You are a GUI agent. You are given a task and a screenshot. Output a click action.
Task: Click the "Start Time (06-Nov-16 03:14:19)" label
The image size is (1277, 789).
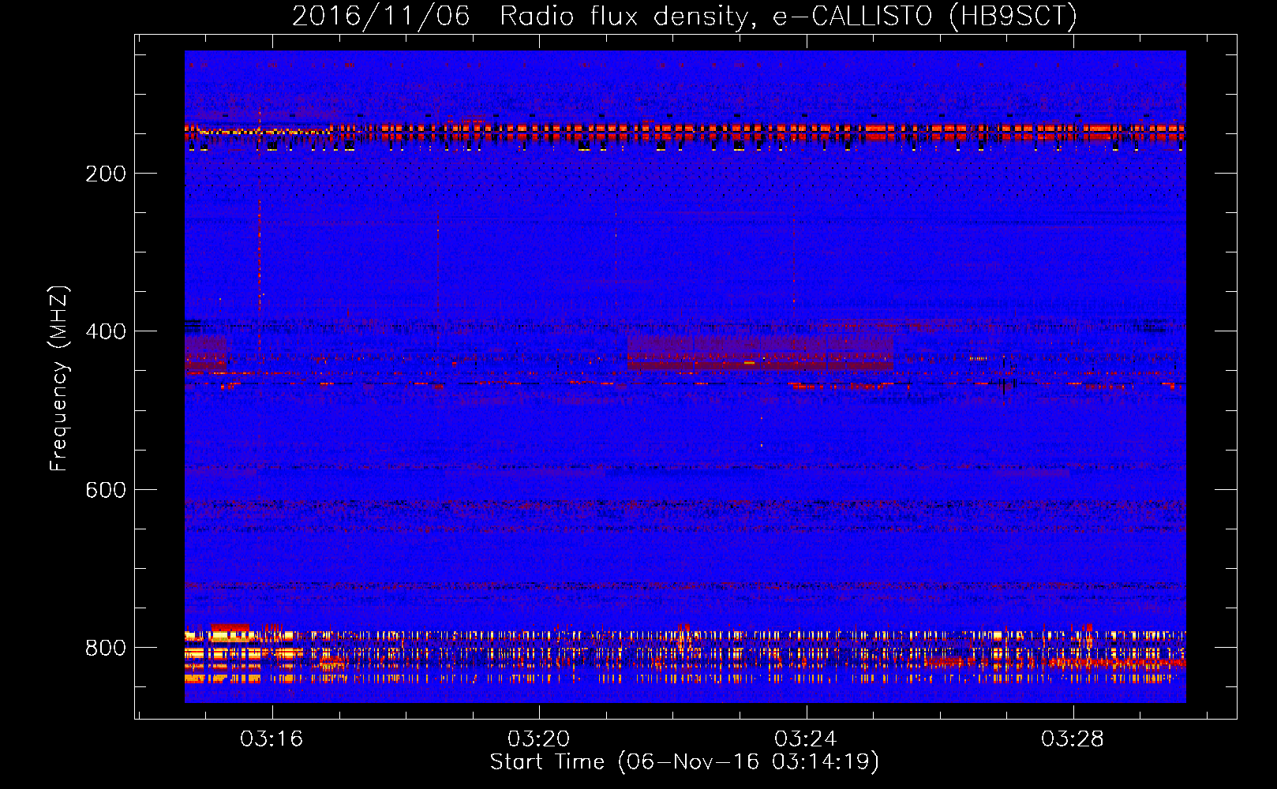pyautogui.click(x=684, y=762)
